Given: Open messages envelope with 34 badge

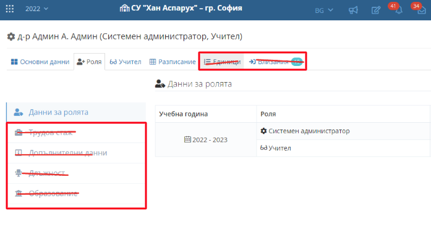Looking at the screenshot, I should click(x=421, y=10).
